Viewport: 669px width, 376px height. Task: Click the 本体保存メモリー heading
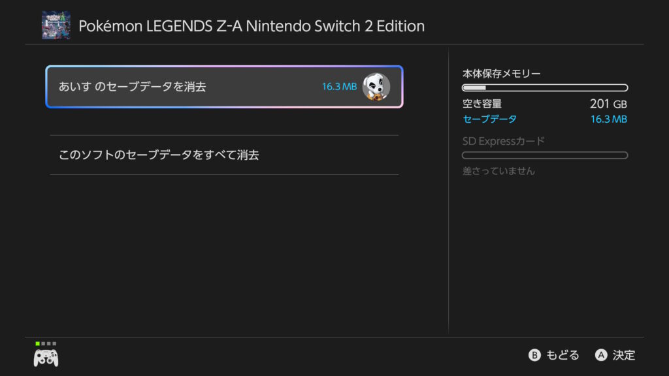tap(502, 74)
